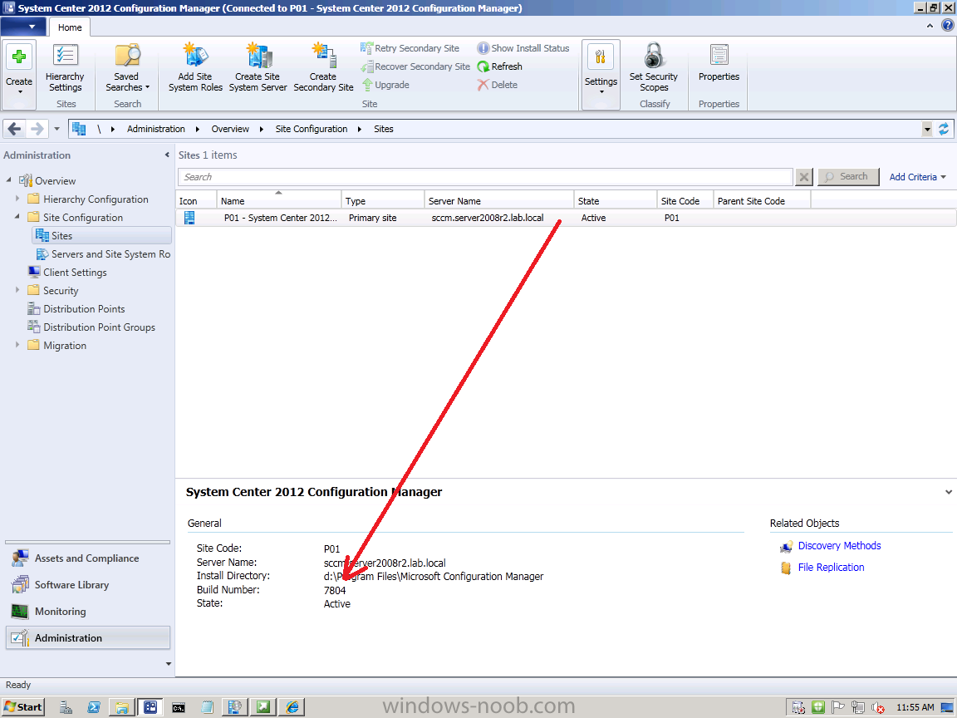This screenshot has height=718, width=957.
Task: Select the Home ribbon tab
Action: [x=70, y=27]
